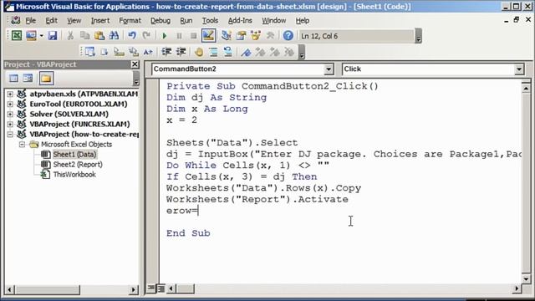Click the Reset stop square icon
The image size is (535, 301).
coord(193,35)
